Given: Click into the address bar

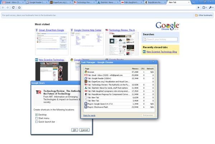Looking at the screenshot, I should coord(109,8).
